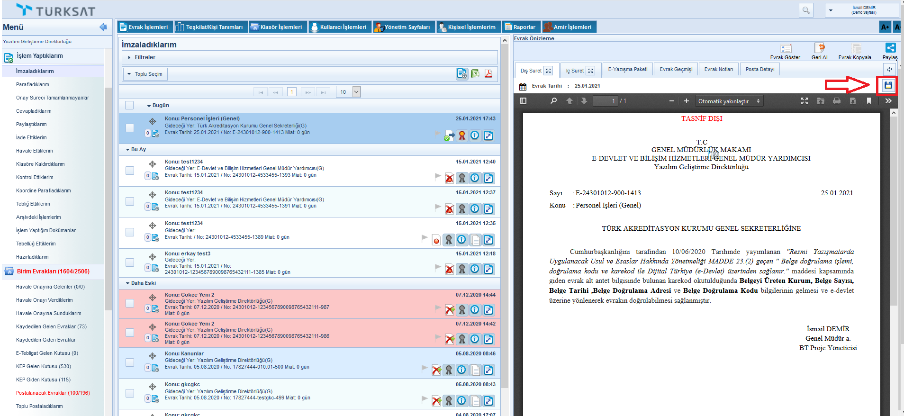Image resolution: width=904 pixels, height=416 pixels.
Task: Toggle the select-all checkbox in the list header
Action: 129,105
